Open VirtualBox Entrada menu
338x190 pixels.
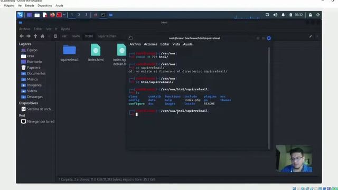tap(30, 6)
